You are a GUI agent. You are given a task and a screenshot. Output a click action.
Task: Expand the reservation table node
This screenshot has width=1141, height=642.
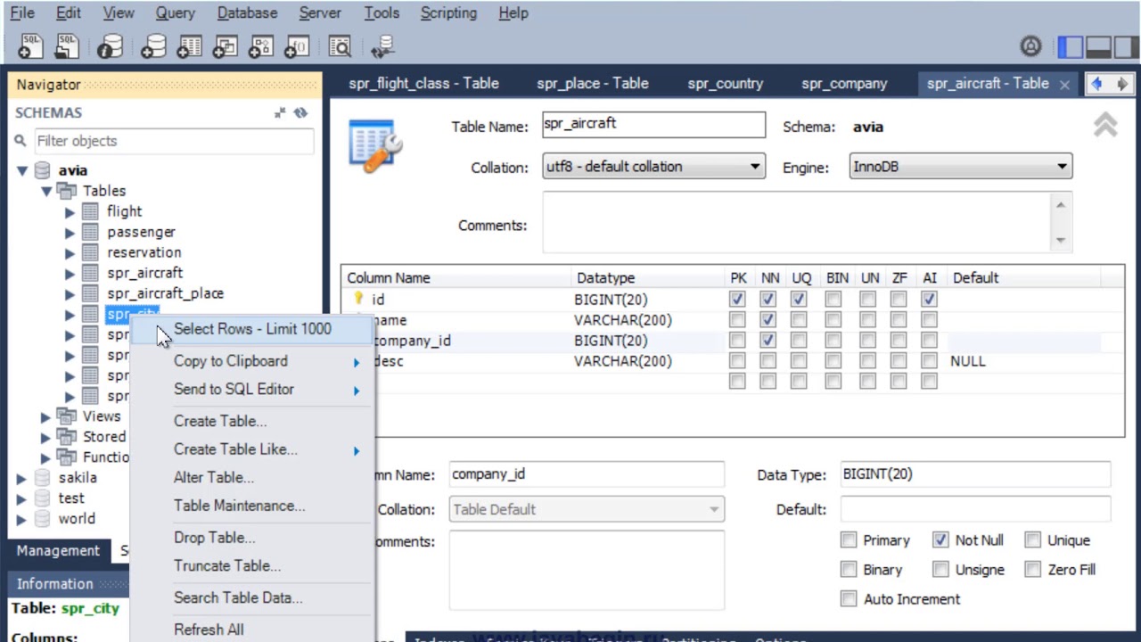pos(70,253)
